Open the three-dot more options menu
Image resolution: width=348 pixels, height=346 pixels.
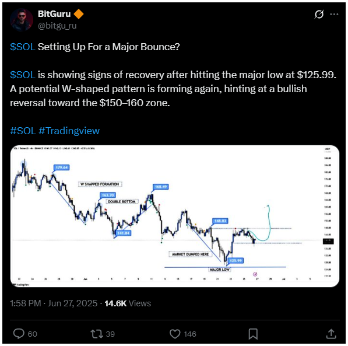(x=334, y=15)
